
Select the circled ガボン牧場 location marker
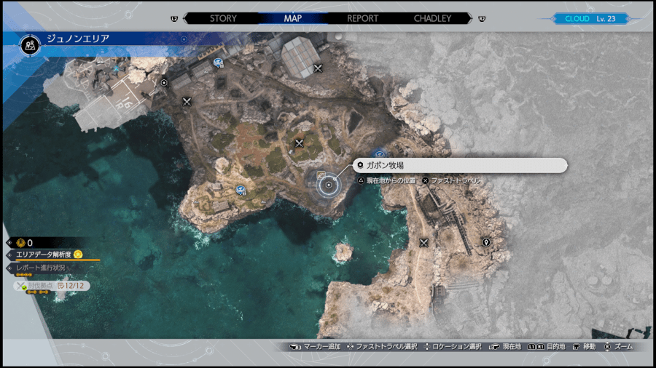(329, 185)
